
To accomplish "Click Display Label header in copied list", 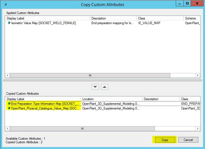I will coord(43,99).
